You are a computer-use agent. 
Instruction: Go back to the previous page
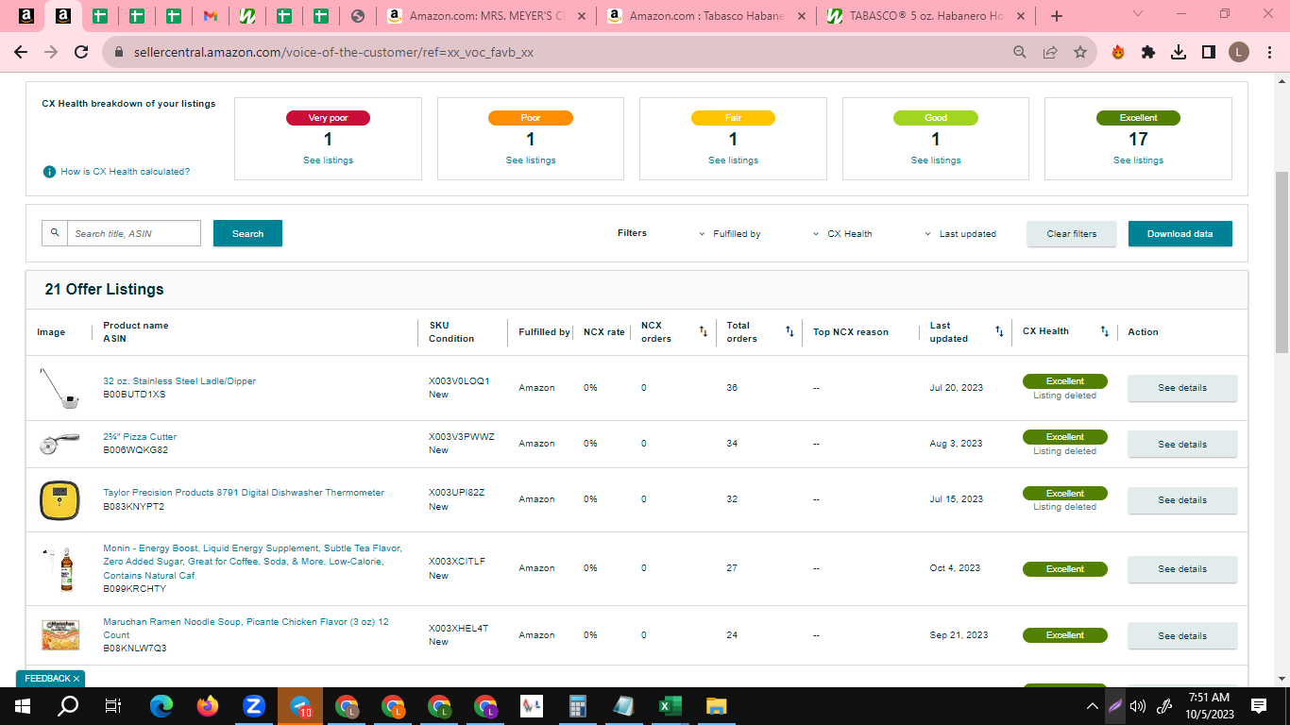[x=23, y=53]
